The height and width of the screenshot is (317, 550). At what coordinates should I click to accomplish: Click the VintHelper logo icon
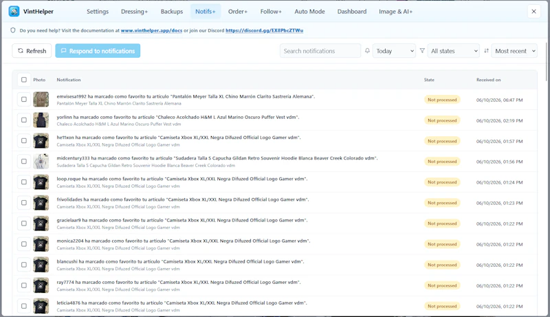pyautogui.click(x=14, y=11)
